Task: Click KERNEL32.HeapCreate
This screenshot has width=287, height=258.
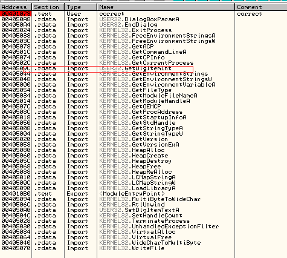Action: [134, 156]
